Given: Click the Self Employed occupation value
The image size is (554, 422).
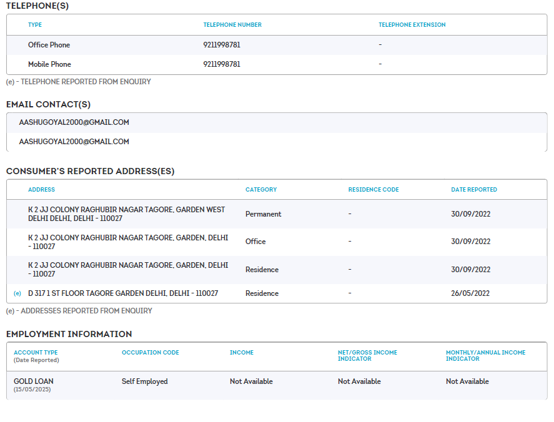Looking at the screenshot, I should (x=144, y=381).
